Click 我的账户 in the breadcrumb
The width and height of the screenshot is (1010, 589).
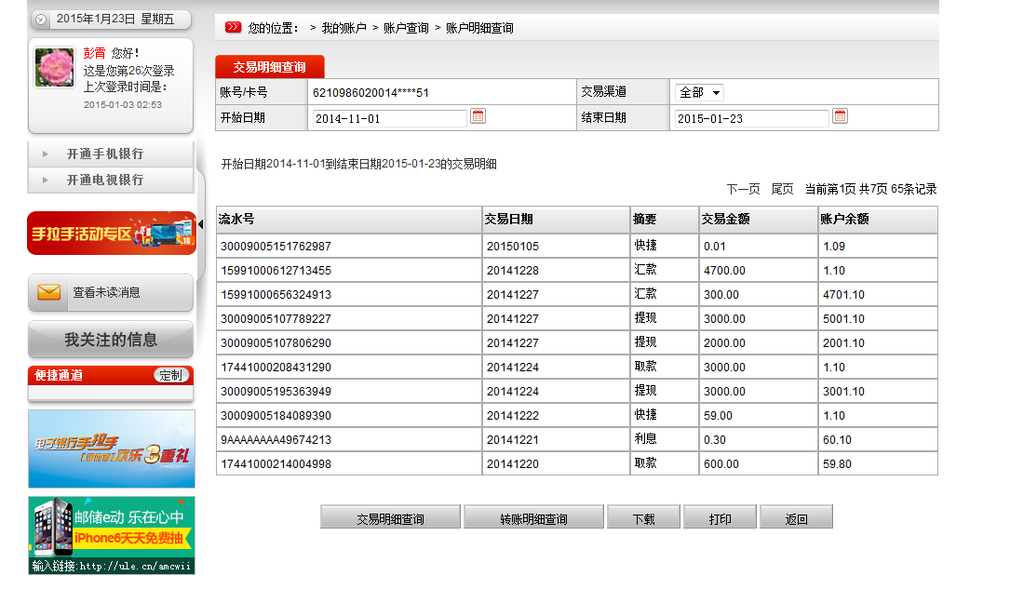pos(343,28)
